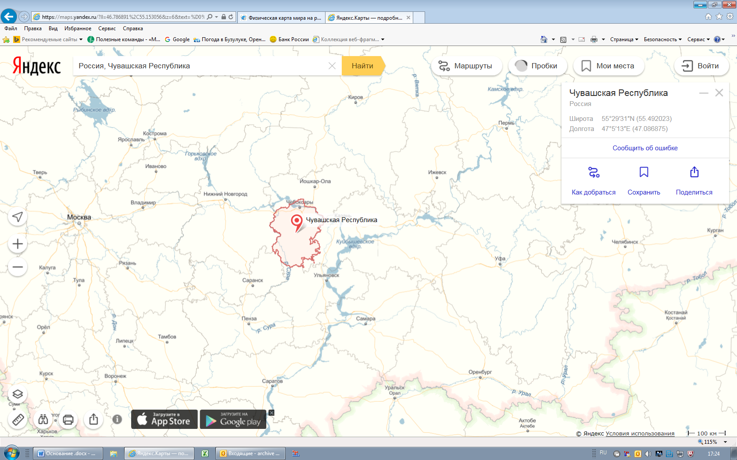
Task: Click the RU language indicator
Action: [x=603, y=453]
